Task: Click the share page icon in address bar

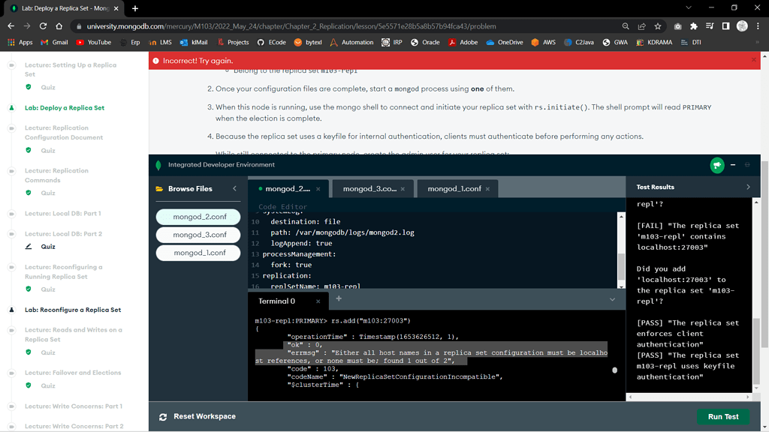Action: 641,26
